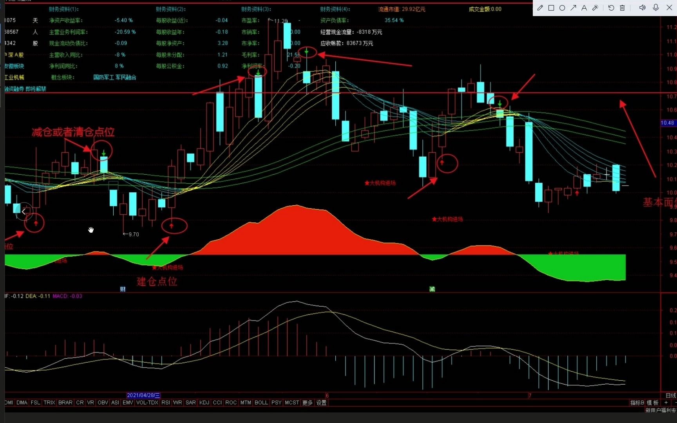
Task: Click the previous-chart left chevron button
Action: pos(24,211)
